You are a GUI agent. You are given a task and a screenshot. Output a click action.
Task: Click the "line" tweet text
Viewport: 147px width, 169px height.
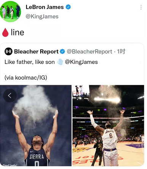point(17,32)
